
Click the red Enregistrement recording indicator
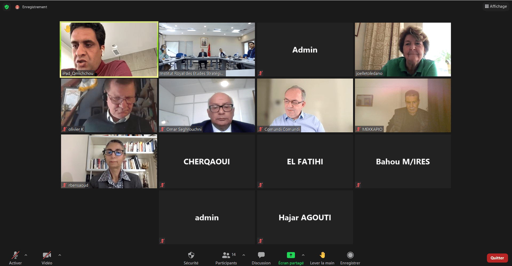[17, 7]
